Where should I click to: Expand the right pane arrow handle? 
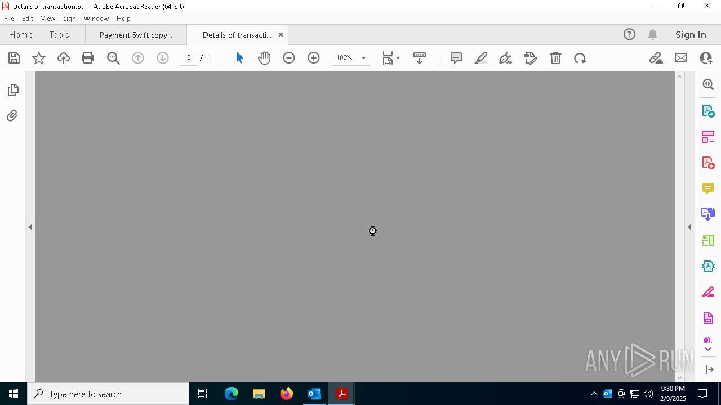tap(689, 227)
